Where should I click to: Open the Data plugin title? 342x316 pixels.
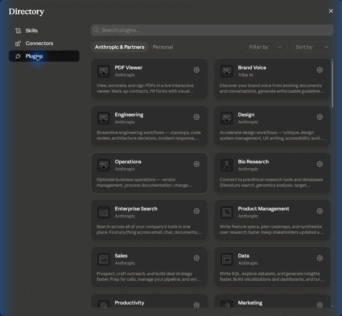tap(243, 256)
